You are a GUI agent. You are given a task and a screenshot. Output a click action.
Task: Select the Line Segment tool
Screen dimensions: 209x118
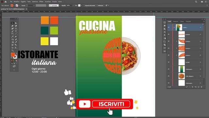click(x=12, y=31)
